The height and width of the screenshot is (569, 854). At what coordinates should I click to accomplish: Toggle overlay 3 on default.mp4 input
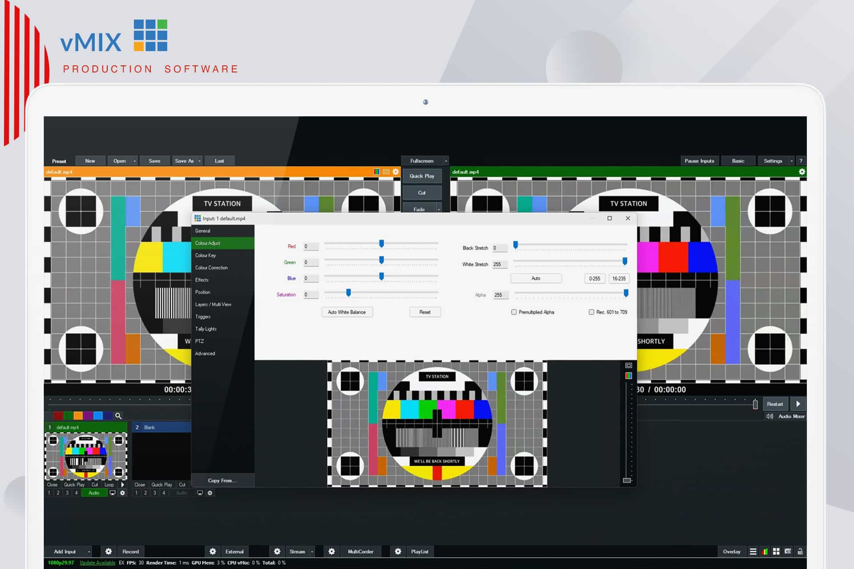[67, 493]
